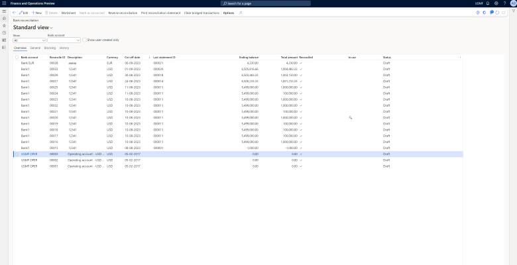Open the grid options vertical dots
The height and width of the screenshot is (265, 517).
click(x=460, y=58)
